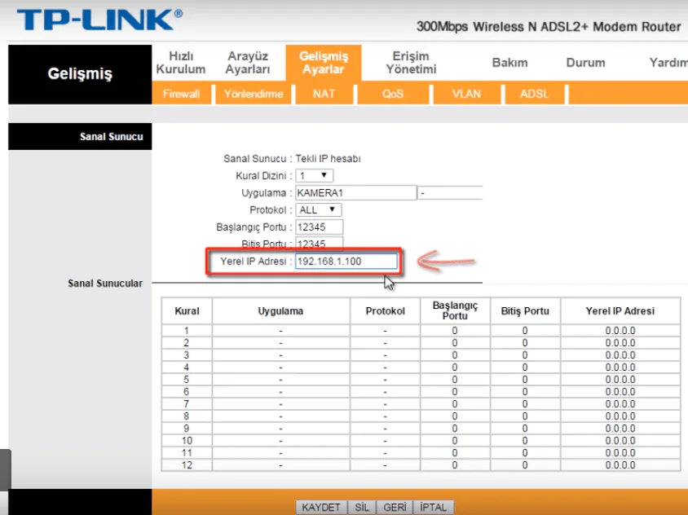View the Durum status page

[x=586, y=63]
